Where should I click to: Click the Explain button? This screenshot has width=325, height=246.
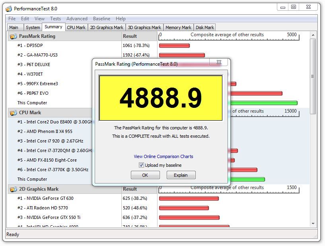pos(181,175)
